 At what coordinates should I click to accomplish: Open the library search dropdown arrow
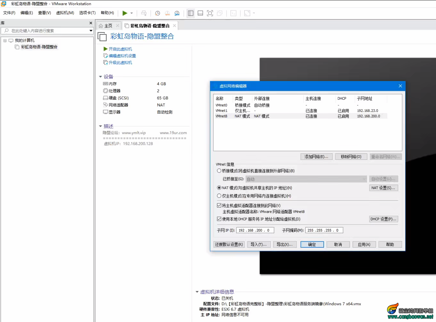[x=91, y=31]
